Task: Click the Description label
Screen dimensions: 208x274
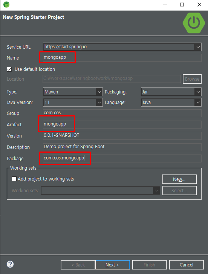Action: (x=18, y=147)
